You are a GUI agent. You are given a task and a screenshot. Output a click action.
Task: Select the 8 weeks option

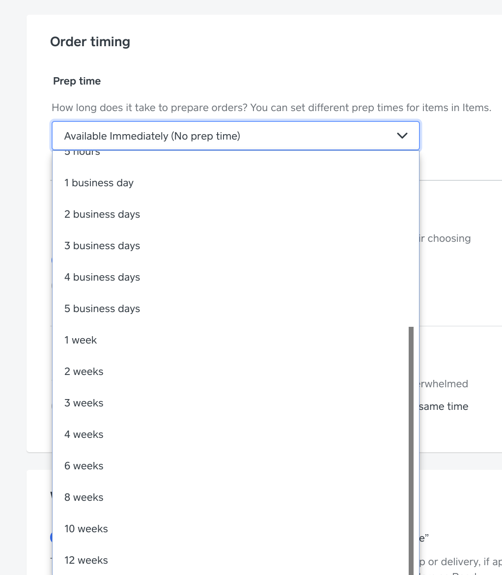point(84,497)
